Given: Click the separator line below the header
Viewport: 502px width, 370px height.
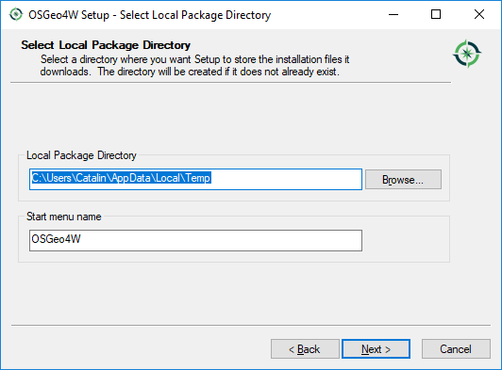Looking at the screenshot, I should click(230, 83).
